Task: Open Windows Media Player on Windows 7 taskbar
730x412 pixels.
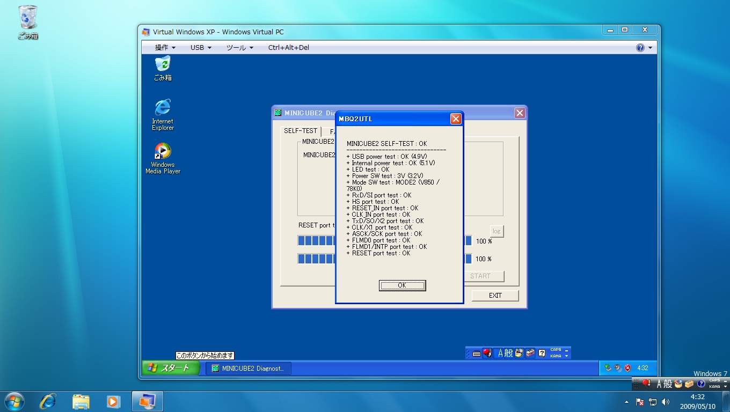Action: pyautogui.click(x=113, y=401)
